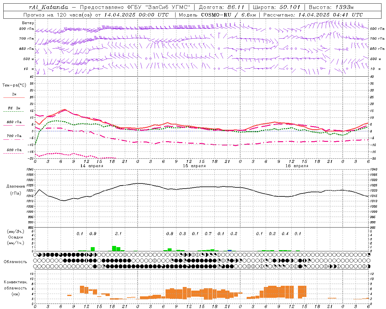The width and height of the screenshot is (386, 309).
Task: Click the 'Тем-ра(°C)' temperature axis title
Action: (14, 85)
